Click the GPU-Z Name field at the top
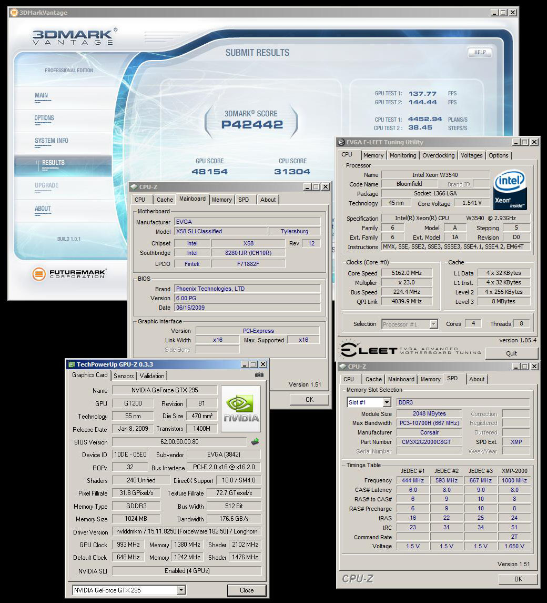 (x=165, y=390)
